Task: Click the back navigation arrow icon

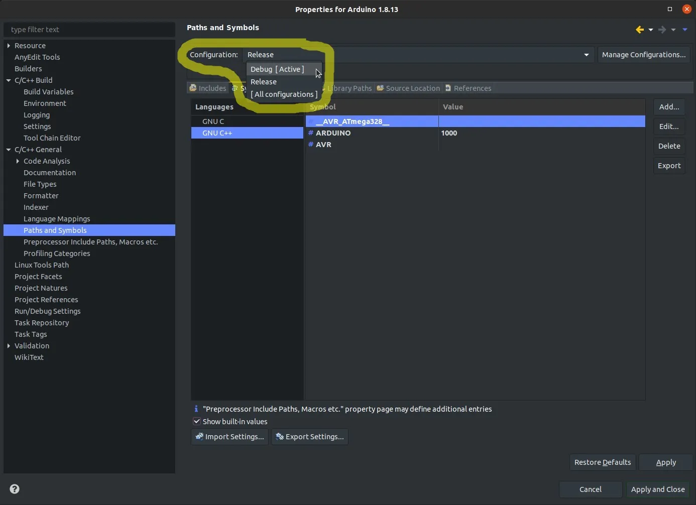Action: coord(640,30)
